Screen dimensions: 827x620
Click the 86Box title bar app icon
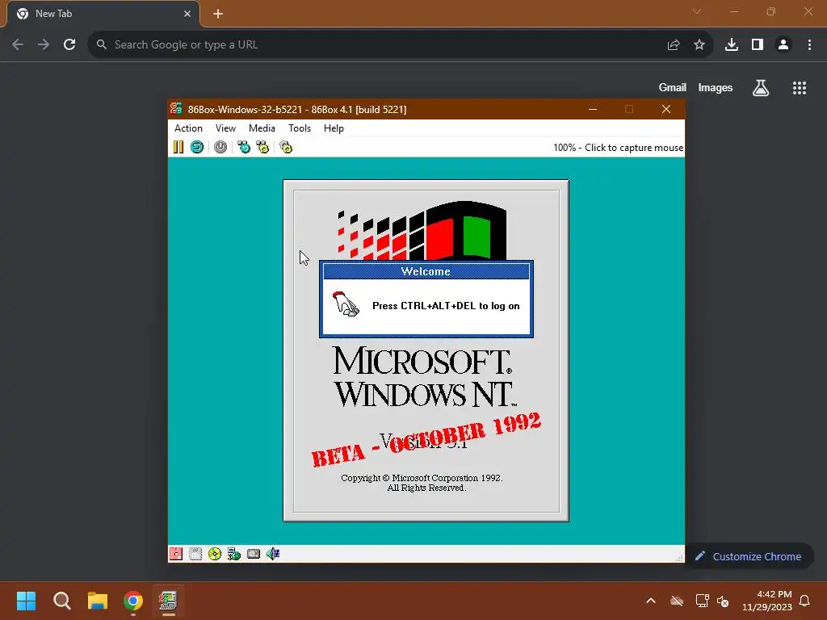tap(176, 109)
